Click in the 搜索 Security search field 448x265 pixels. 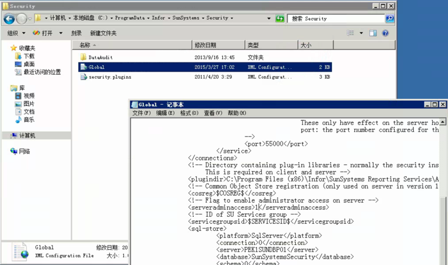[336, 19]
